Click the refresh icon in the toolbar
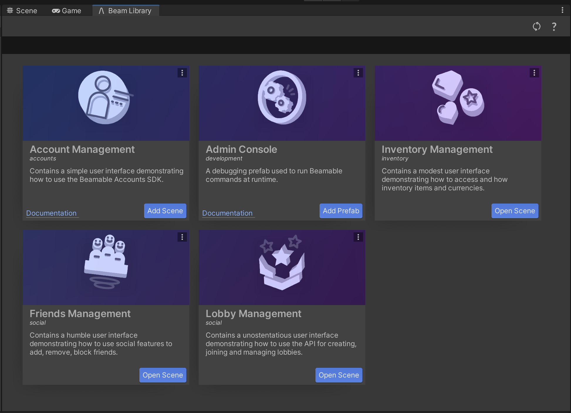The height and width of the screenshot is (413, 571). tap(536, 26)
